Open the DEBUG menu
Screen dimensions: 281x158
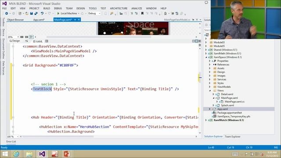tap(58, 8)
